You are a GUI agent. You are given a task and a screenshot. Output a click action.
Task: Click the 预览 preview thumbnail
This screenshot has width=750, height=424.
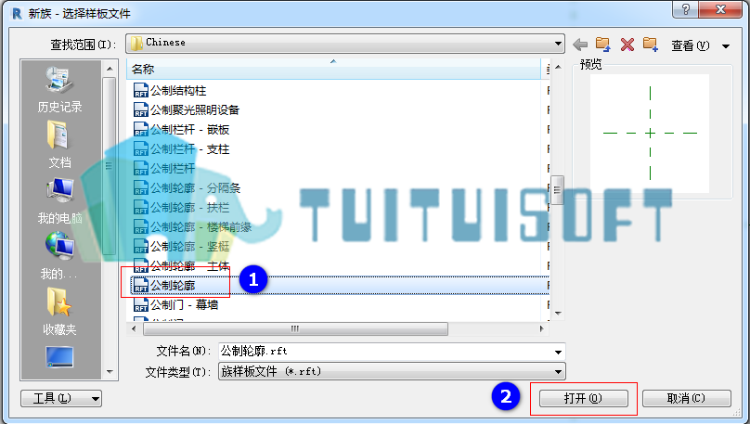650,134
